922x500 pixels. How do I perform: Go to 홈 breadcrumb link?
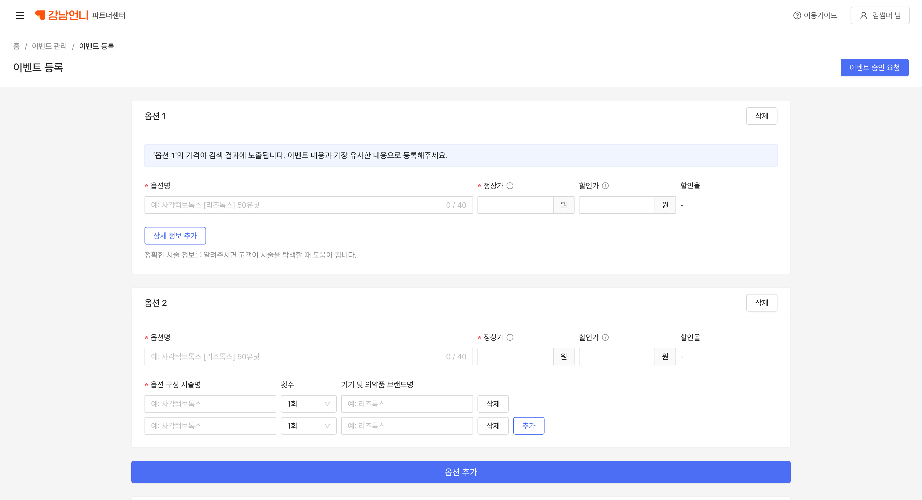click(x=16, y=46)
